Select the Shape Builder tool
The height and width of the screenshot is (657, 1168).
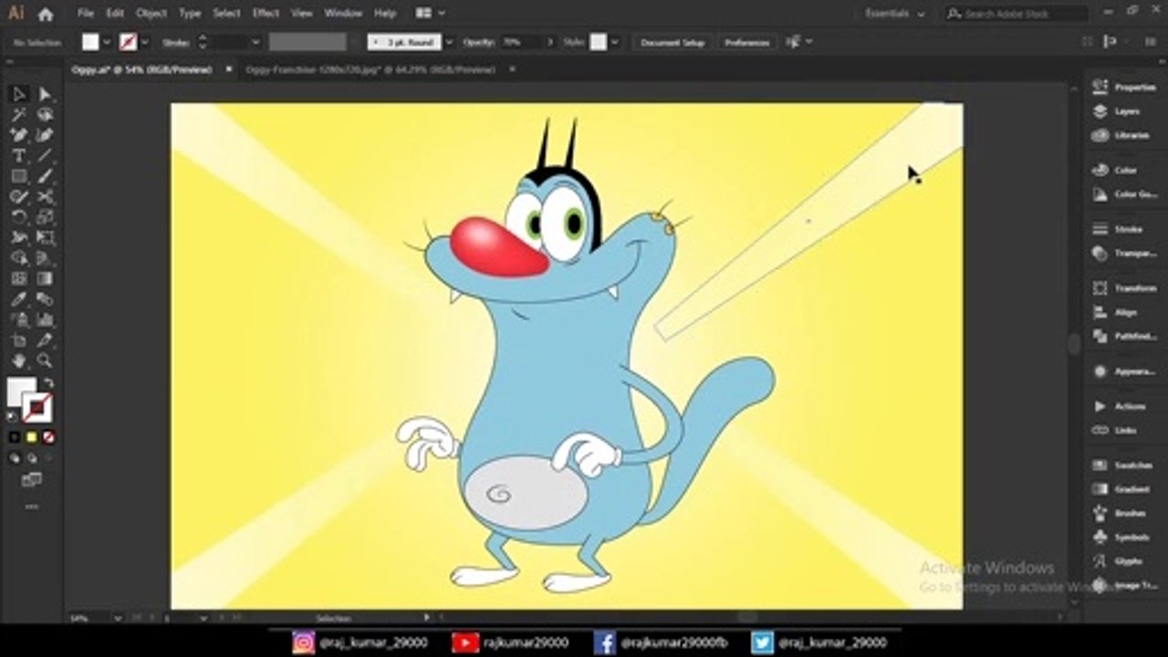(x=18, y=258)
